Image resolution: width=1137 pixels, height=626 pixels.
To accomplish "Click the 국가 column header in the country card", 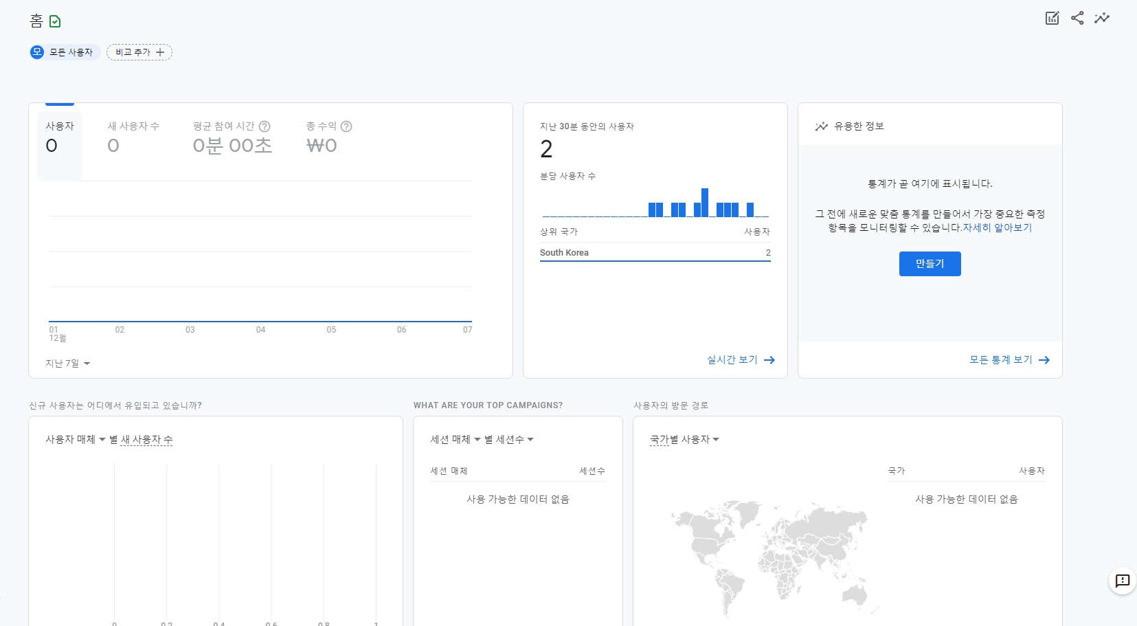I will 897,471.
